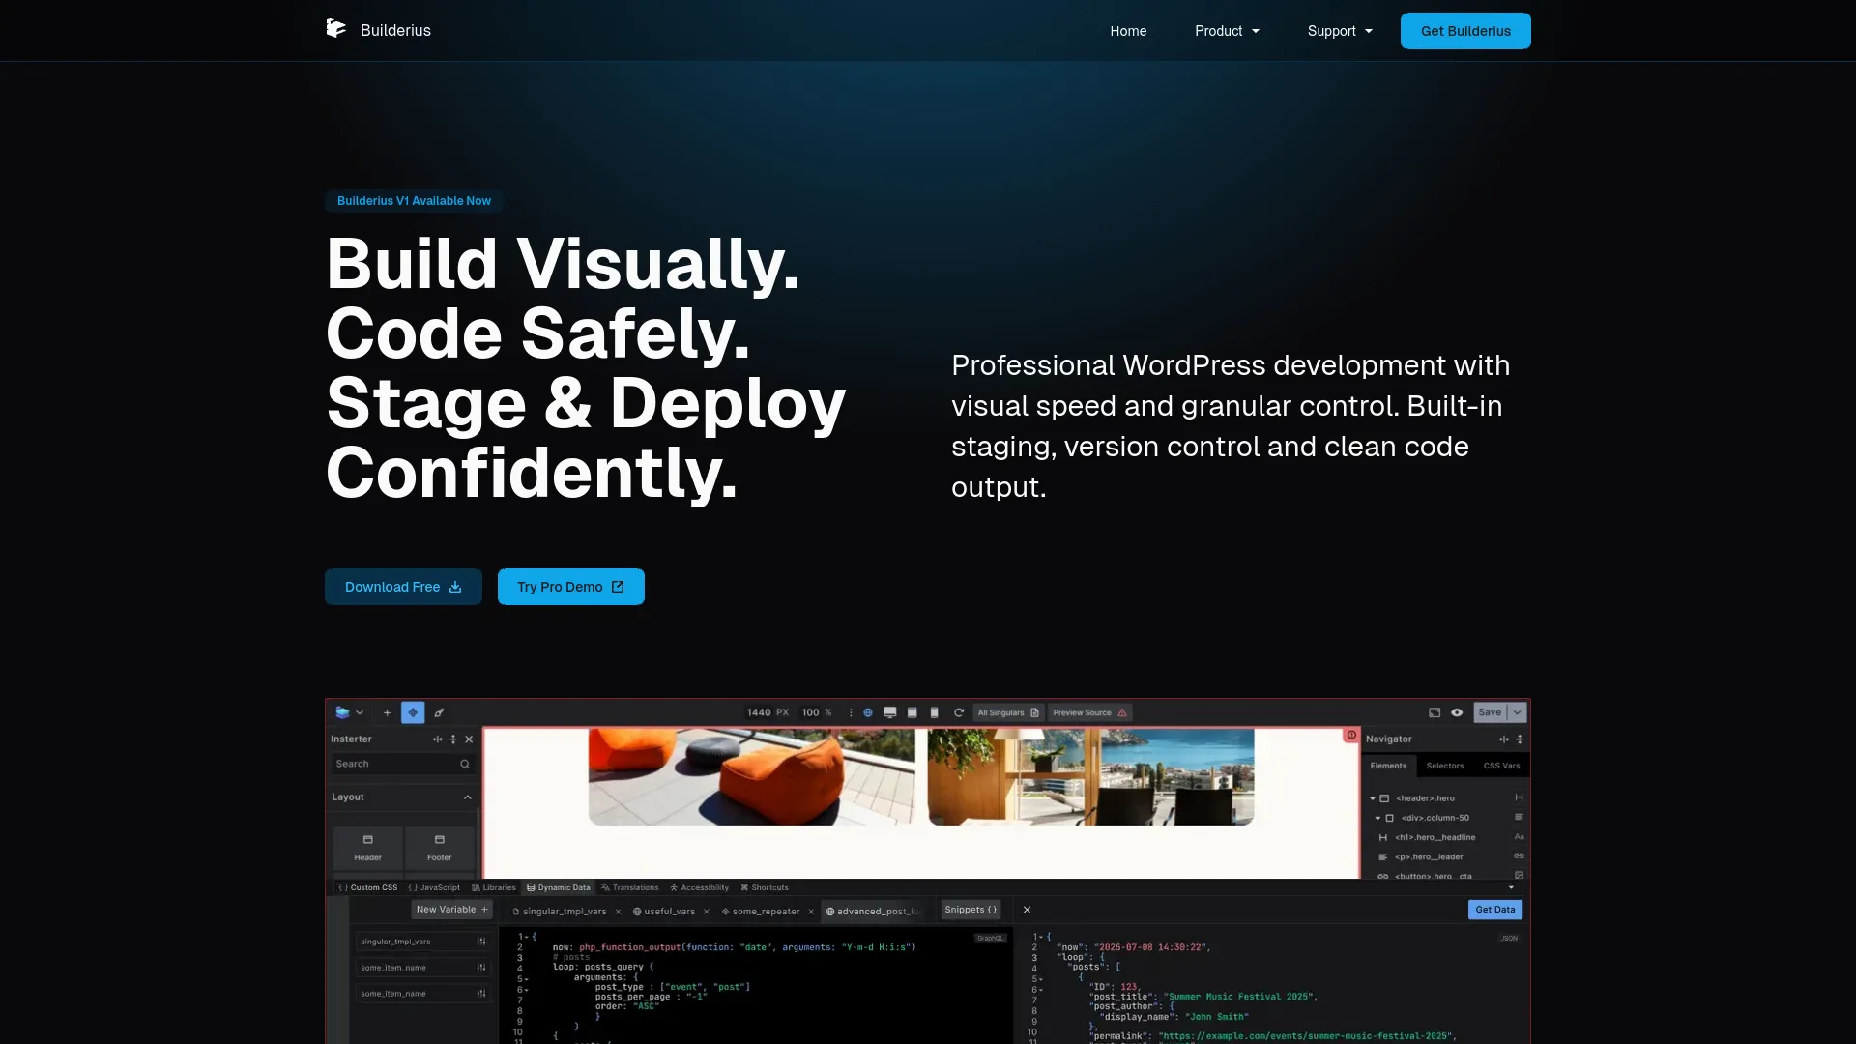Click the refresh canvas icon
1856x1044 pixels.
(959, 712)
